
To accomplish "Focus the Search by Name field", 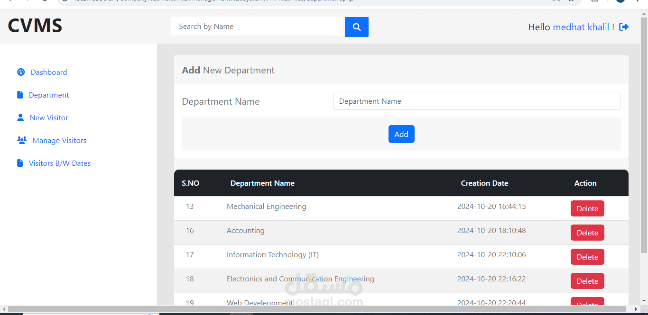I will (x=258, y=27).
